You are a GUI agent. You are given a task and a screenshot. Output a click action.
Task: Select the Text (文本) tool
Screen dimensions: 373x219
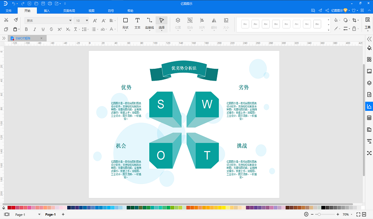pyautogui.click(x=137, y=24)
